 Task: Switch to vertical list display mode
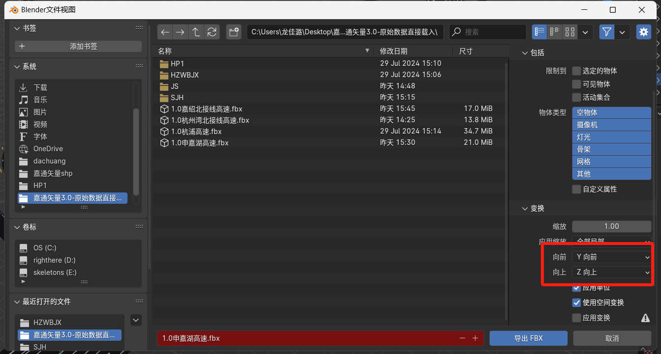pos(540,32)
